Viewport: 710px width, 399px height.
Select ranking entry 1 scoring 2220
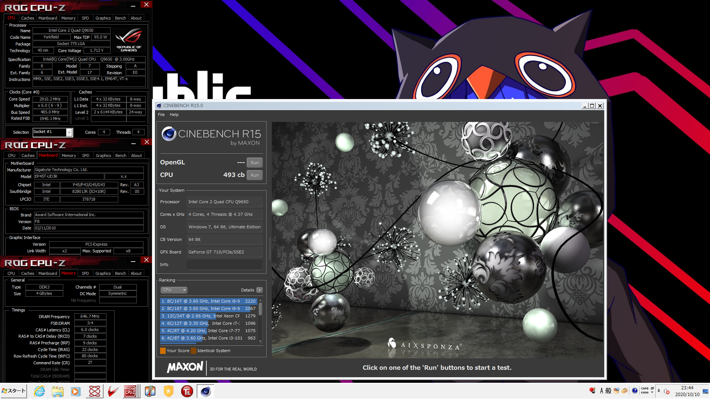(x=209, y=301)
